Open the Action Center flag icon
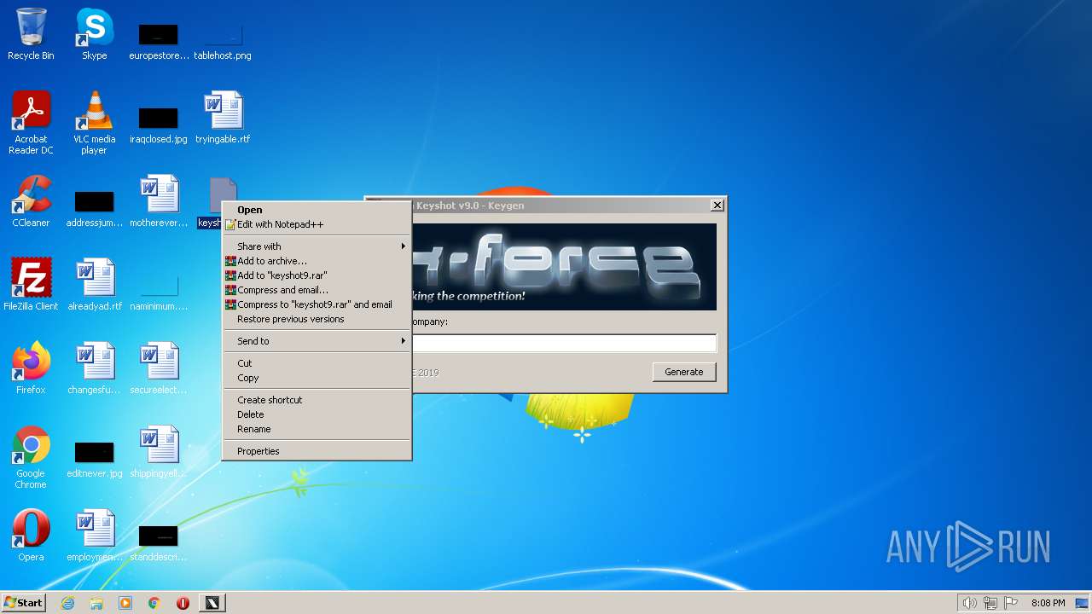 pyautogui.click(x=1011, y=603)
